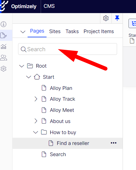
Task: Expand the About us node
Action: (36, 121)
